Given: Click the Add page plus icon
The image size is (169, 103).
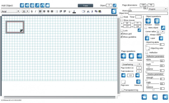Looking at the screenshot, I should tap(123, 56).
